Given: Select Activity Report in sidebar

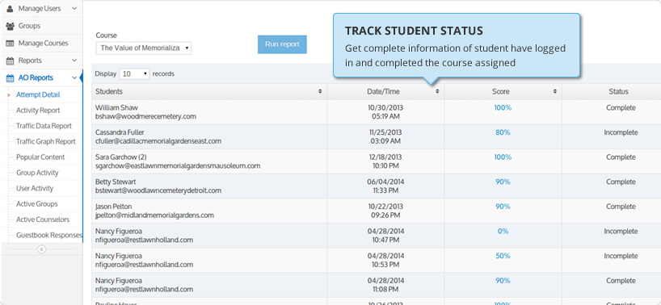Looking at the screenshot, I should coord(38,111).
